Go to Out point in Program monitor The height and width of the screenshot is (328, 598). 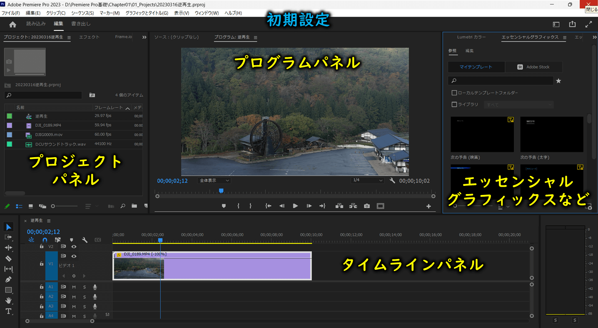pyautogui.click(x=322, y=206)
